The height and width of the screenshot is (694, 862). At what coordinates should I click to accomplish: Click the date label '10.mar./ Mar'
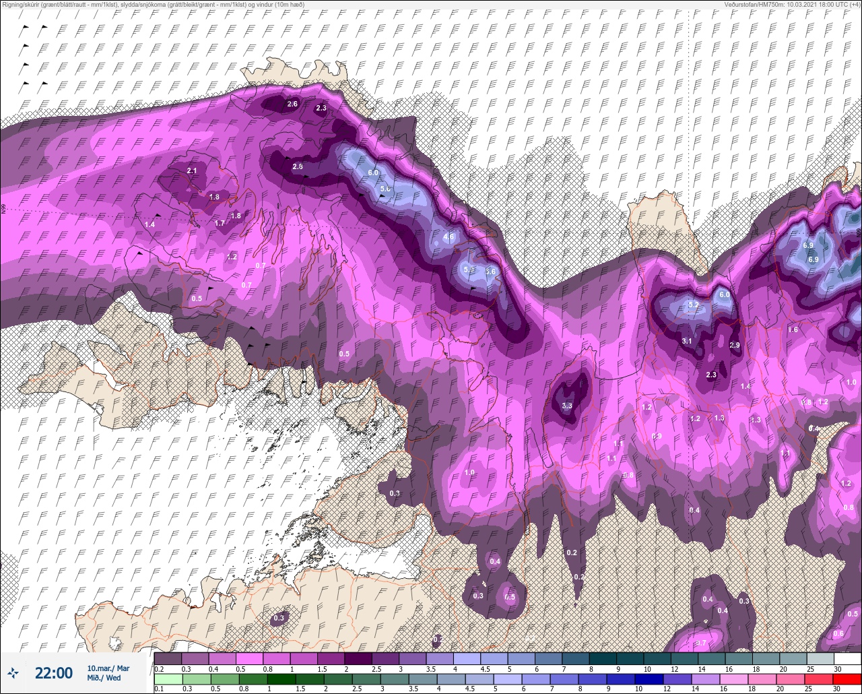[x=108, y=668]
